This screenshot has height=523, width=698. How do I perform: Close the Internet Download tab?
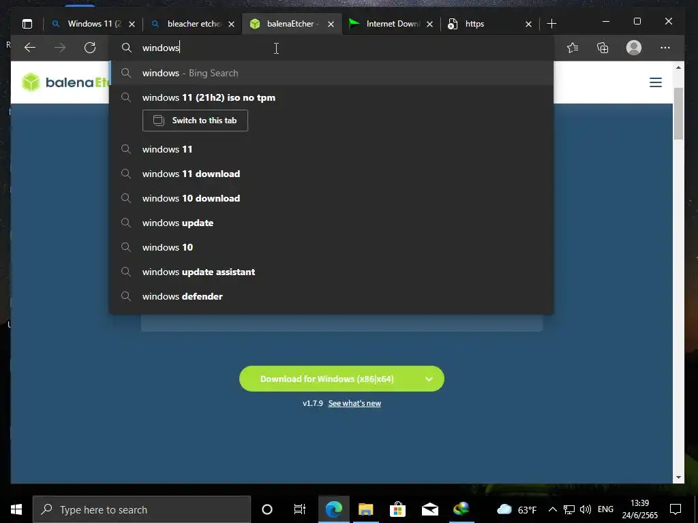pos(429,24)
